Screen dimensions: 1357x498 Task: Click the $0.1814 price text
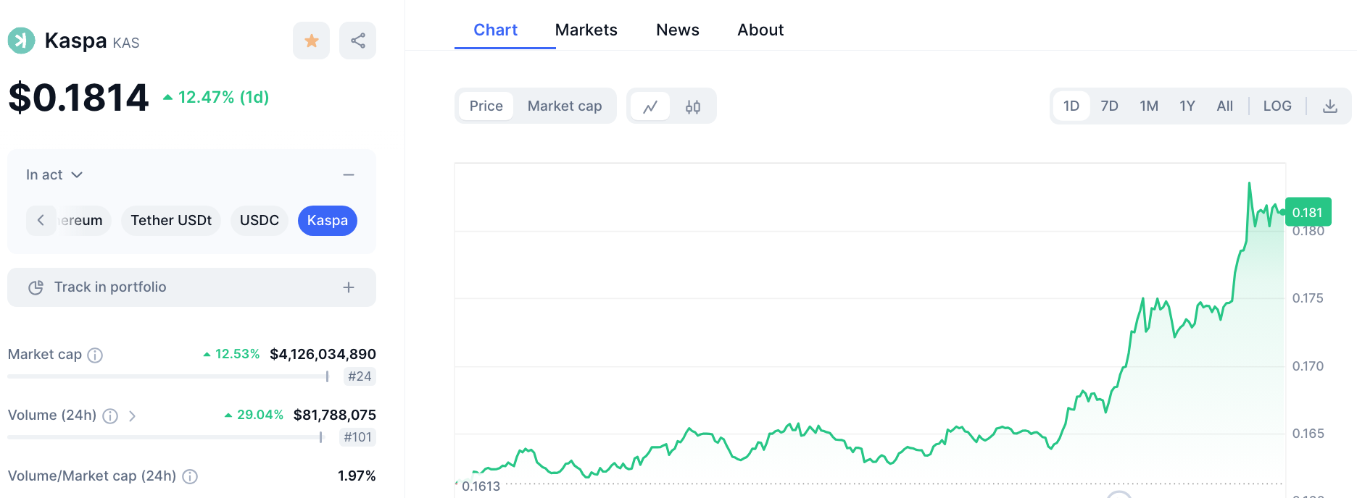[x=78, y=97]
